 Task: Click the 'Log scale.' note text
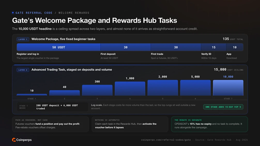coord(97,105)
